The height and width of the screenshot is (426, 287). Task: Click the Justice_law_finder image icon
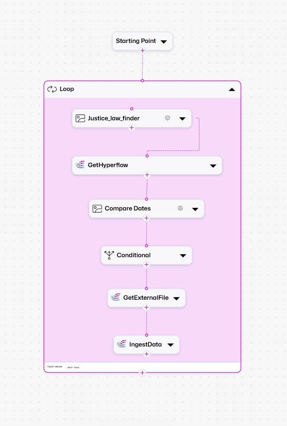pyautogui.click(x=80, y=118)
